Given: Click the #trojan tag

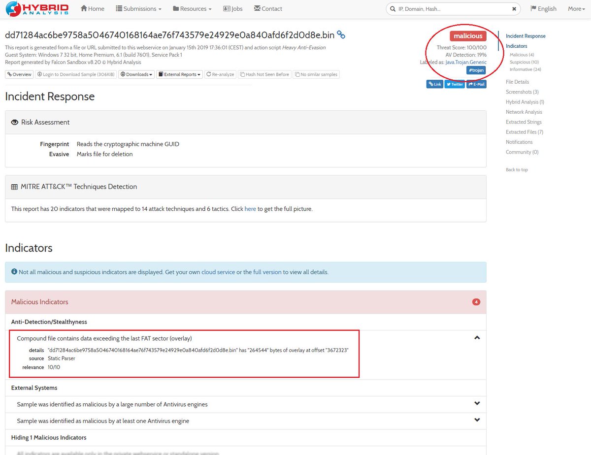Looking at the screenshot, I should 476,70.
